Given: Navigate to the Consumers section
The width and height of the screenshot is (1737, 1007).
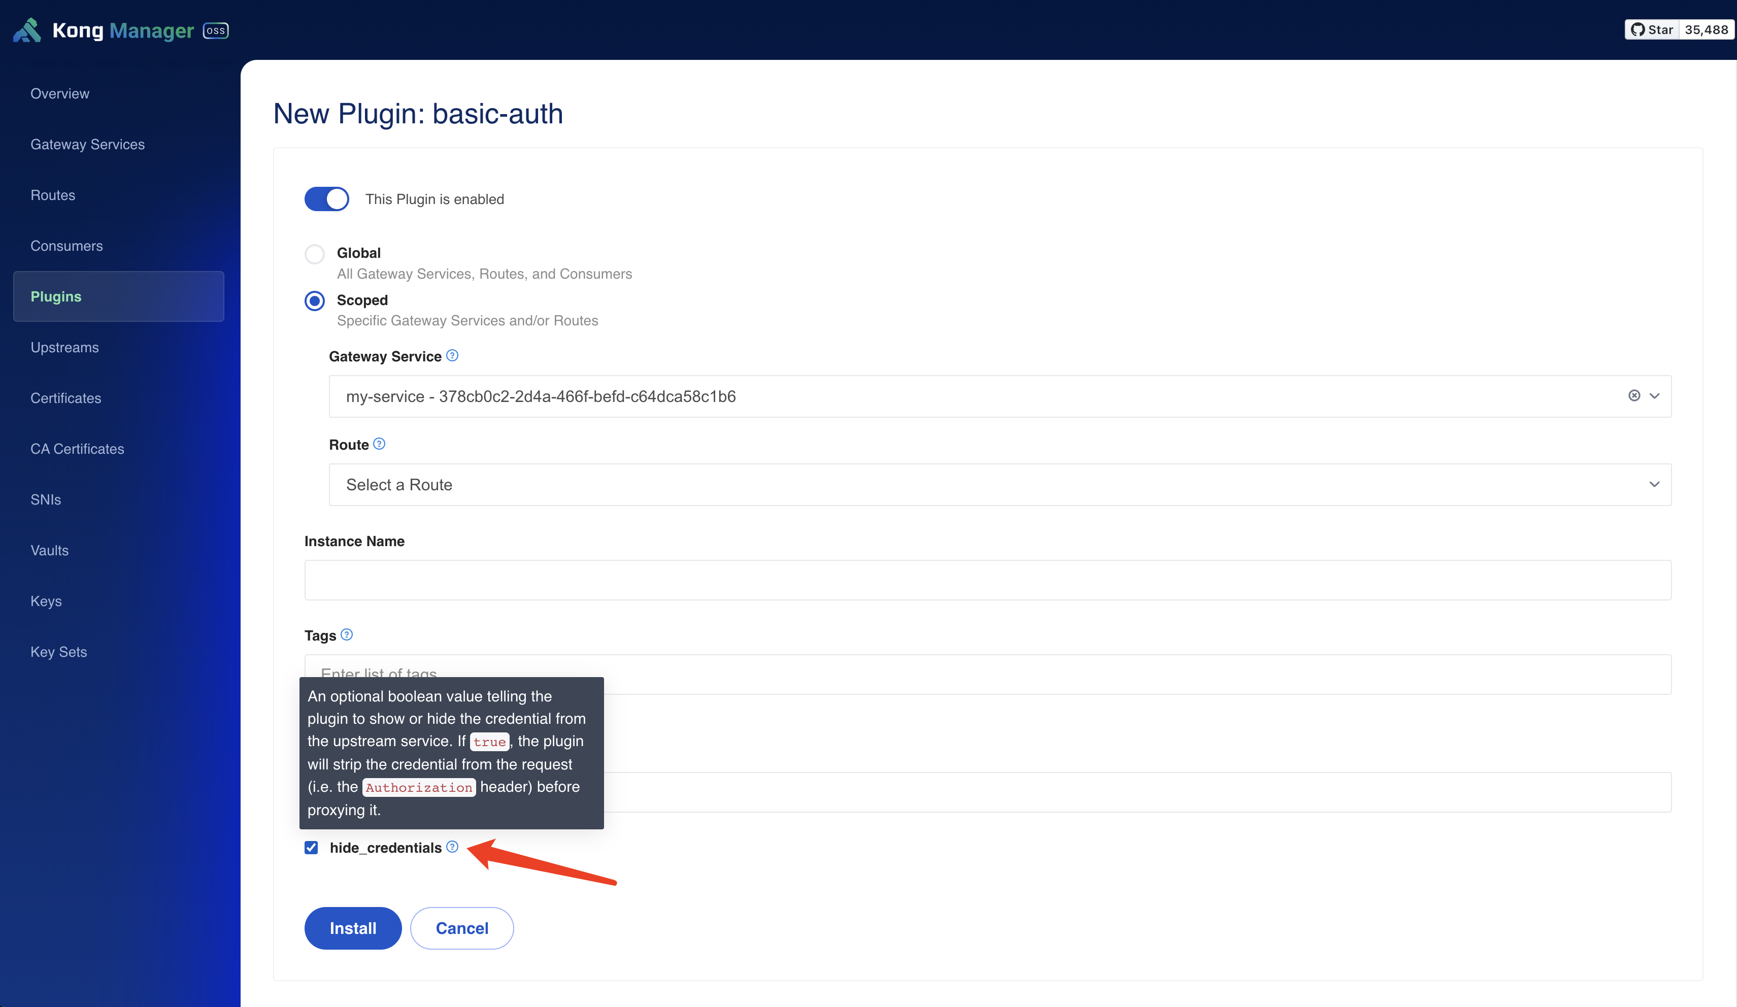Looking at the screenshot, I should (x=67, y=245).
